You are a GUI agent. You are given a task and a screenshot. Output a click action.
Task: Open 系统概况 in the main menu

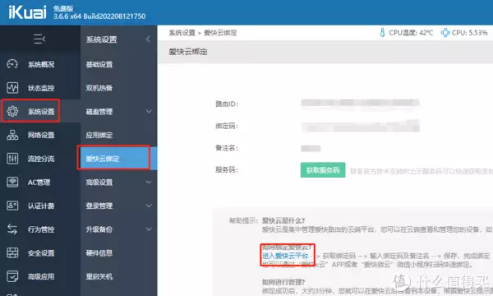[x=41, y=64]
